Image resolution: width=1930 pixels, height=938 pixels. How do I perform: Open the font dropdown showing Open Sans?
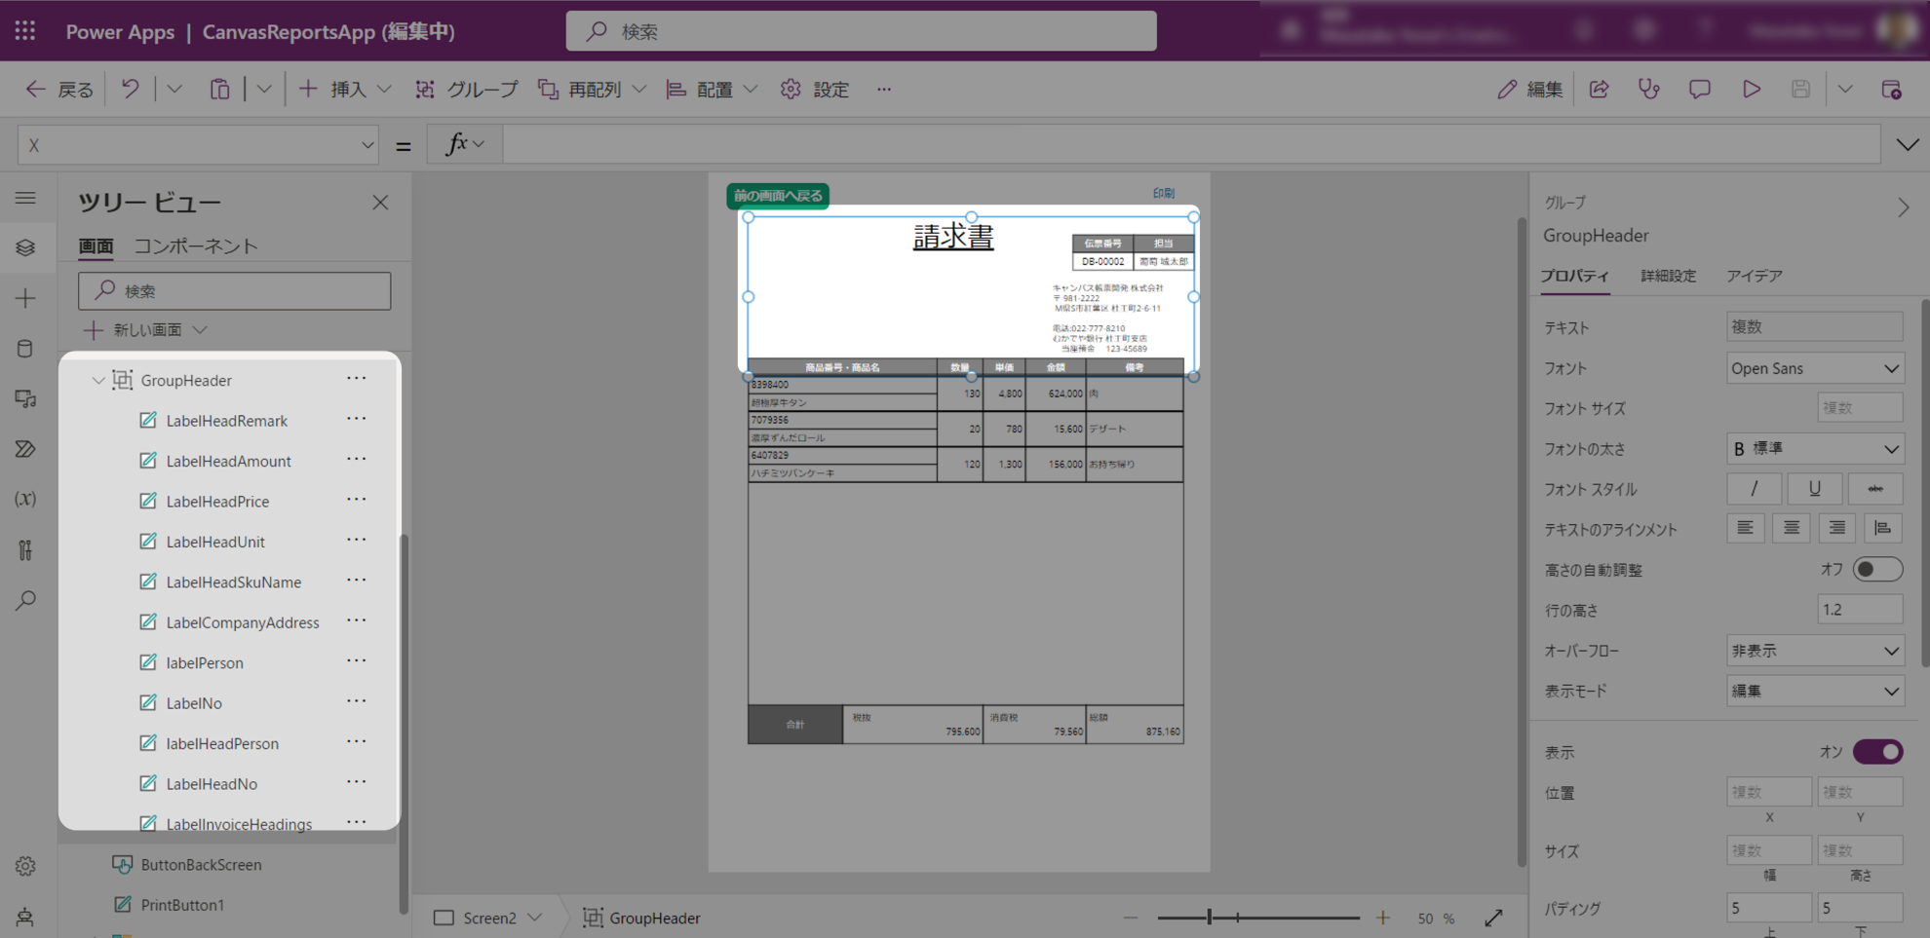click(x=1814, y=368)
